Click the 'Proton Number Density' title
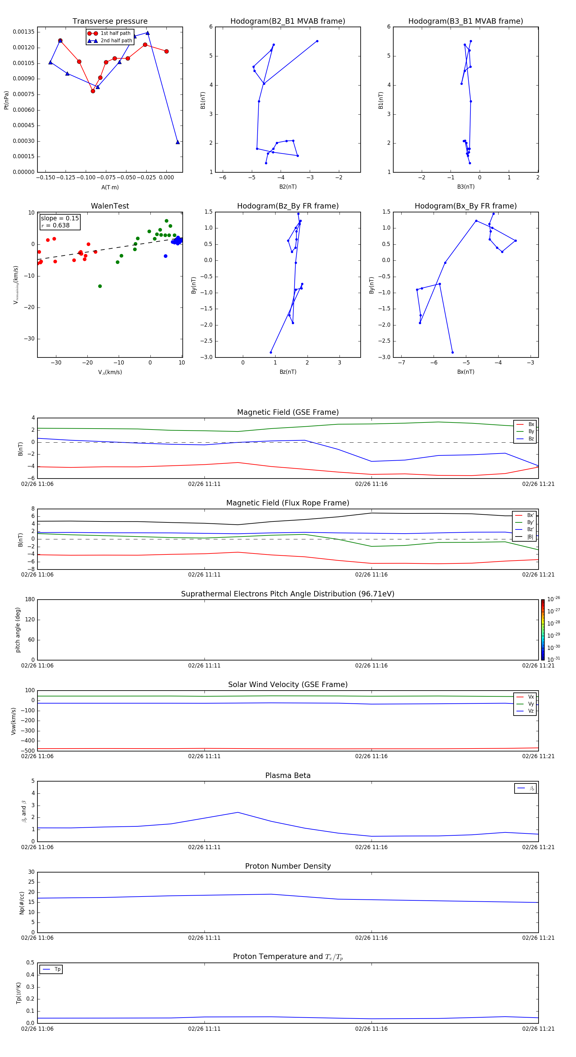 point(288,867)
